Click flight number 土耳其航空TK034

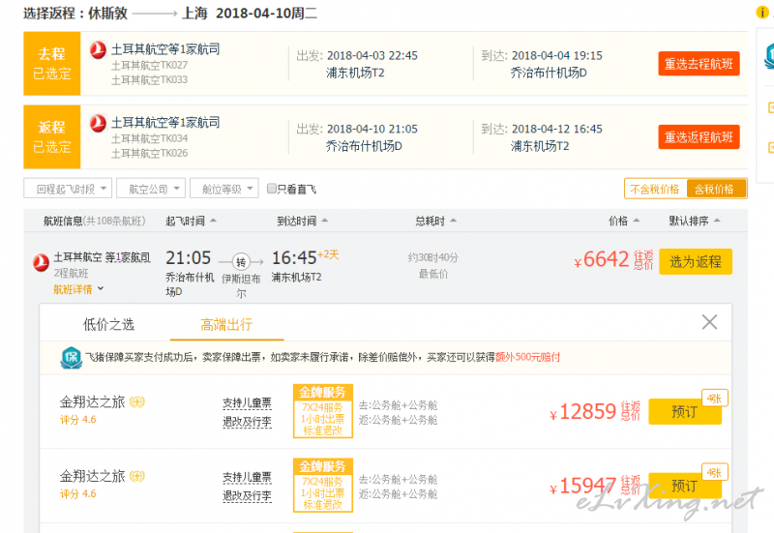coord(149,138)
